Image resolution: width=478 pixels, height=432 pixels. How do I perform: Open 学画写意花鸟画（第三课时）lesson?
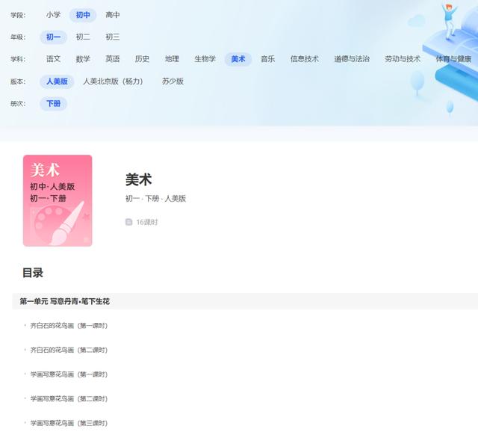(69, 423)
